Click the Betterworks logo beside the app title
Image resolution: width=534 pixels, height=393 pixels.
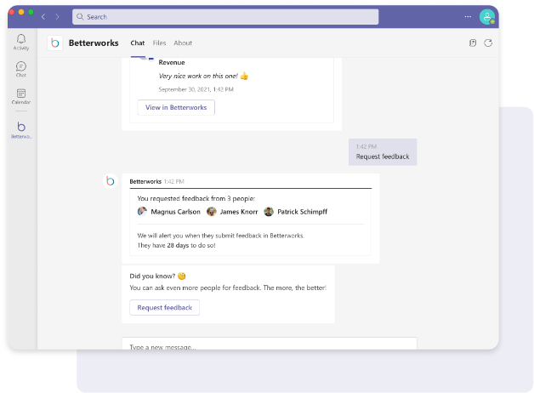[x=54, y=43]
